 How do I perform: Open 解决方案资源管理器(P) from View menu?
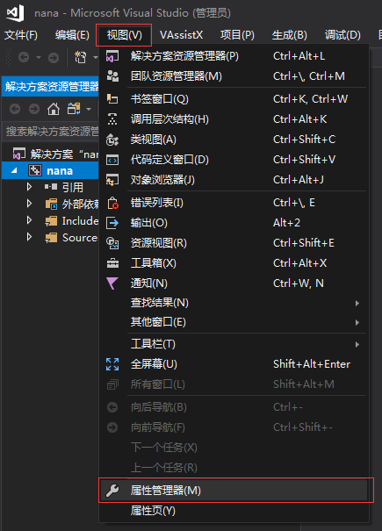click(234, 56)
